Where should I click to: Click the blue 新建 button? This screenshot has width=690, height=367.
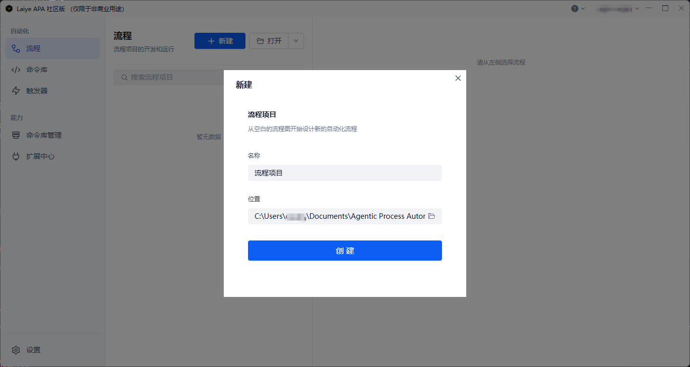point(220,41)
